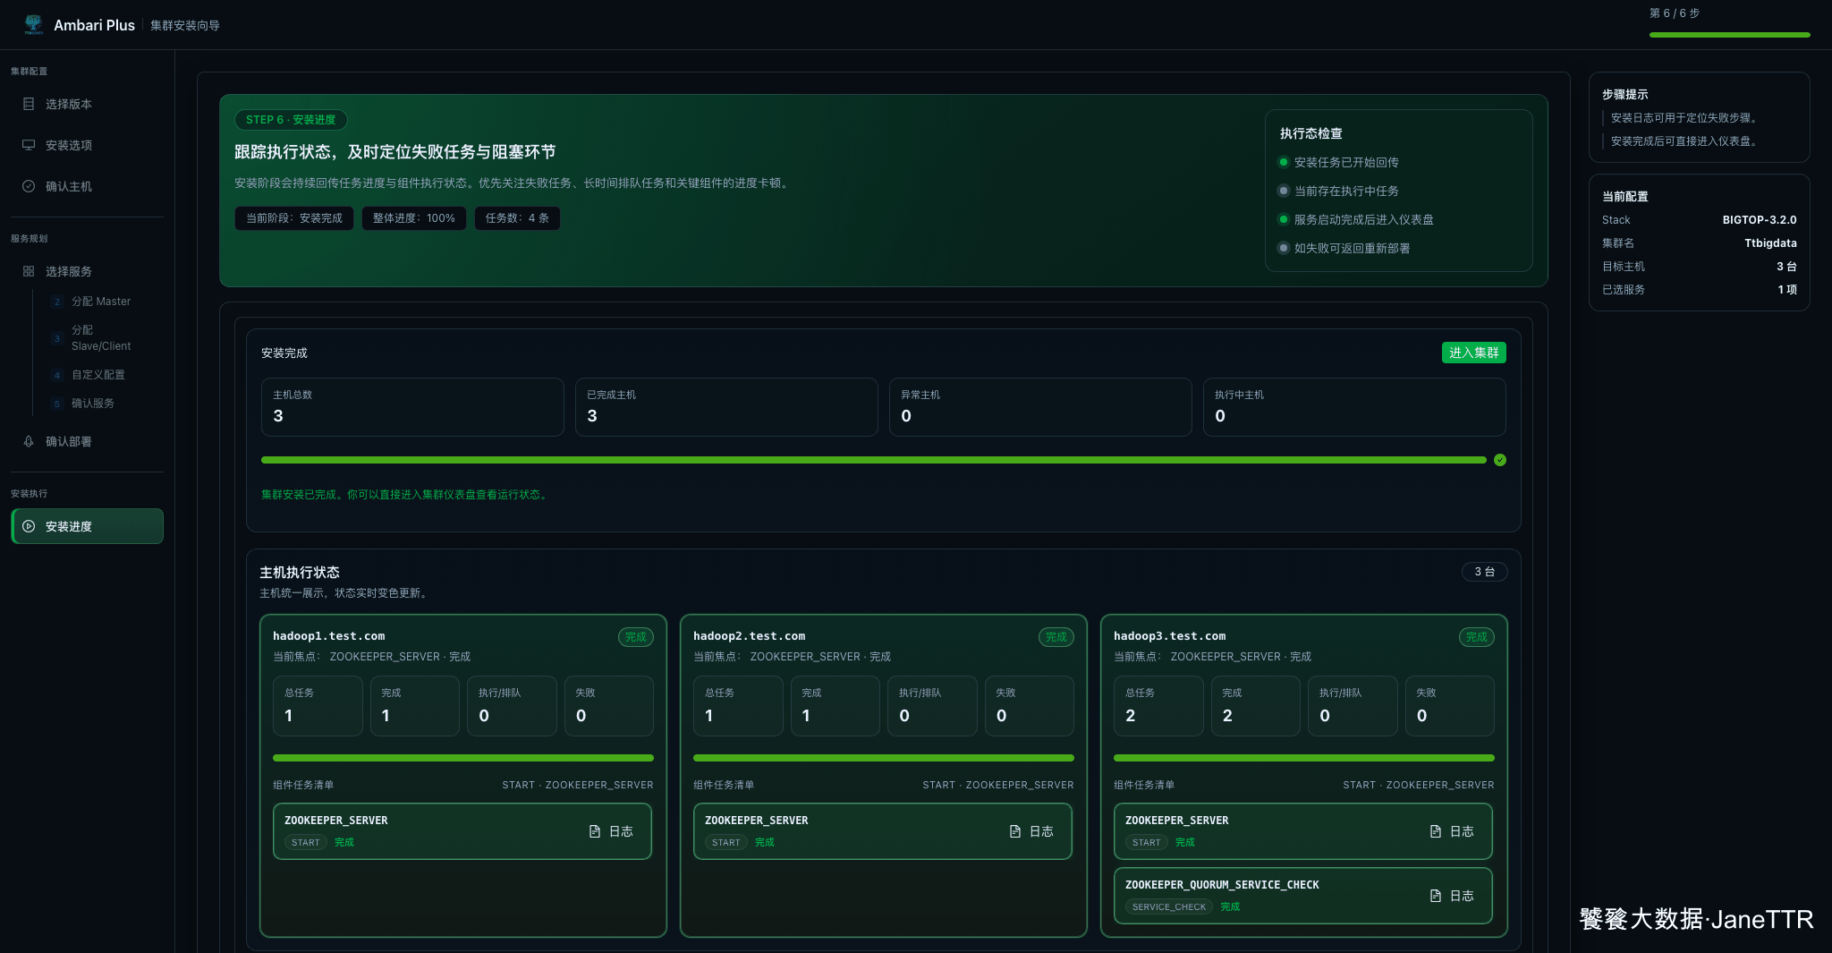The width and height of the screenshot is (1832, 953).
Task: Go to 确认主机 sidebar item
Action: click(87, 186)
